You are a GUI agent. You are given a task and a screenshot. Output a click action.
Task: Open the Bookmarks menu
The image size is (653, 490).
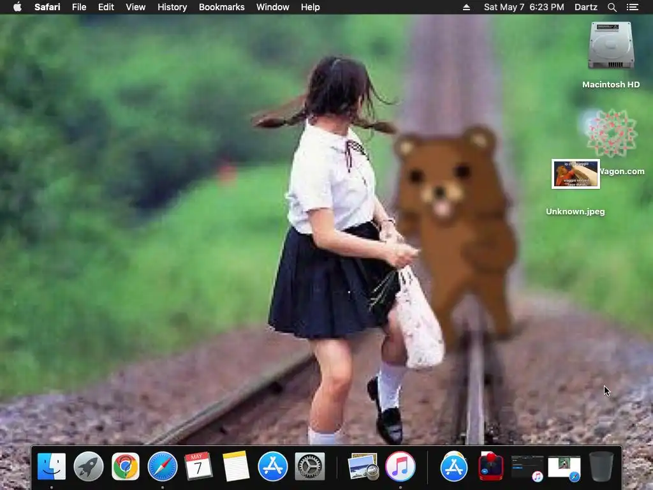coord(221,7)
